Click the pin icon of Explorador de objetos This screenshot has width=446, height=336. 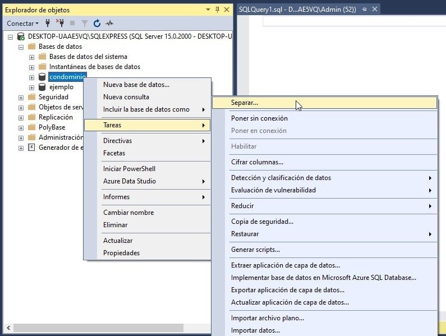[x=217, y=10]
